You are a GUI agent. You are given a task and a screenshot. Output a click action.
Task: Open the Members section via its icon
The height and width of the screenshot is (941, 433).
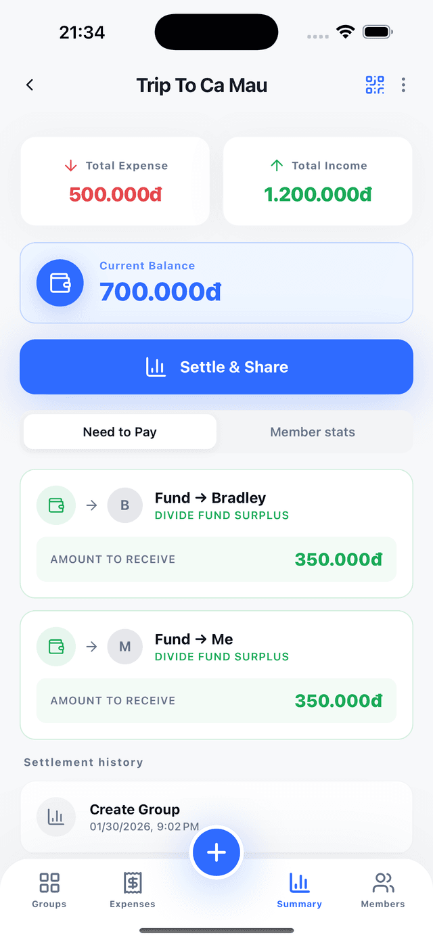383,888
